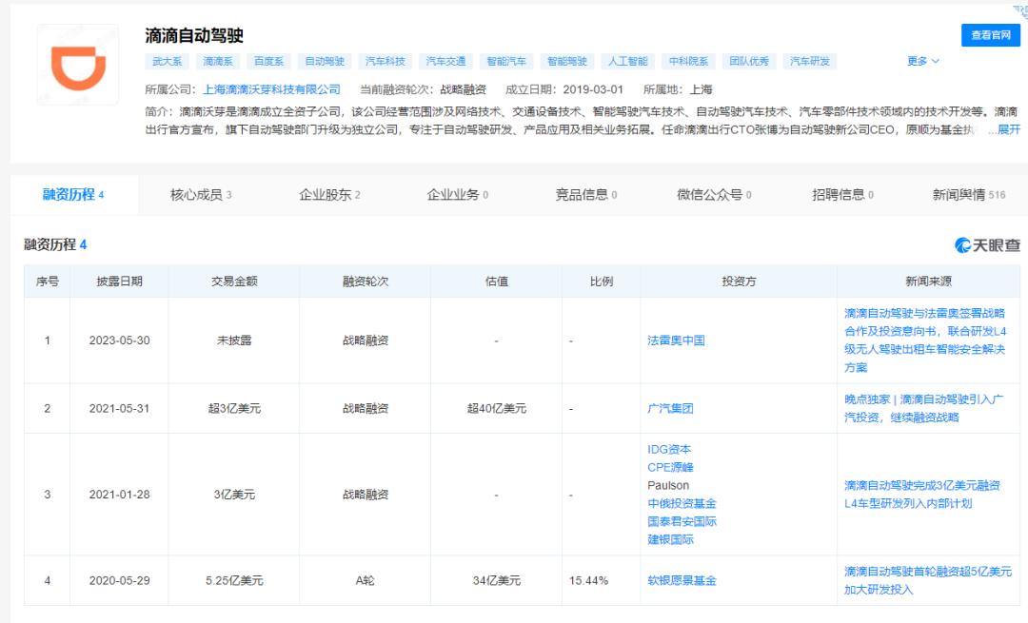Select the 汽车交通 tag
The height and width of the screenshot is (623, 1028).
pos(445,61)
